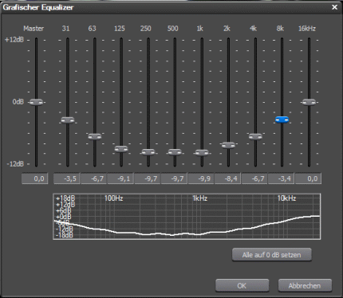
Task: Click the '500' band label
Action: tap(173, 29)
